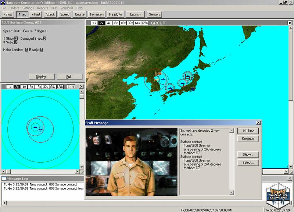Viewport: 294px width, 212px height.
Task: Select the brown-boxed ship unit in the Sea of Japan
Action: (188, 76)
